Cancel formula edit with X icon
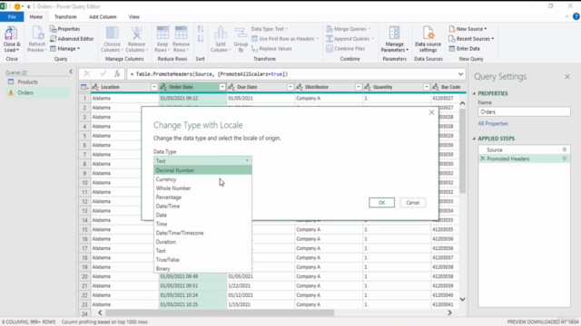581x326 pixels. (87, 74)
